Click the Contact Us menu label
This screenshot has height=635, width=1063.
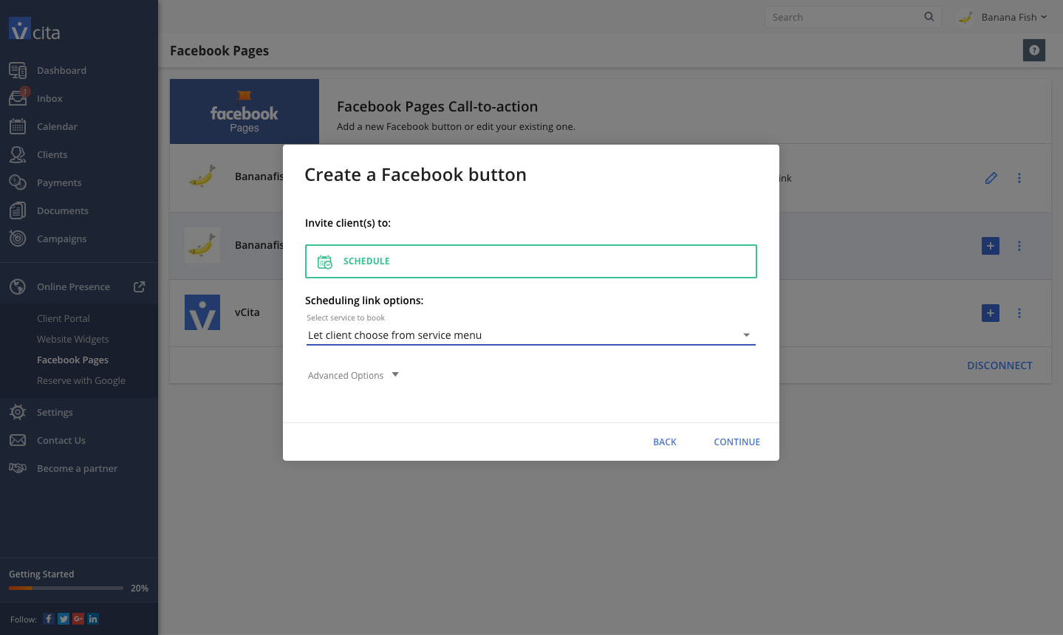pyautogui.click(x=61, y=440)
